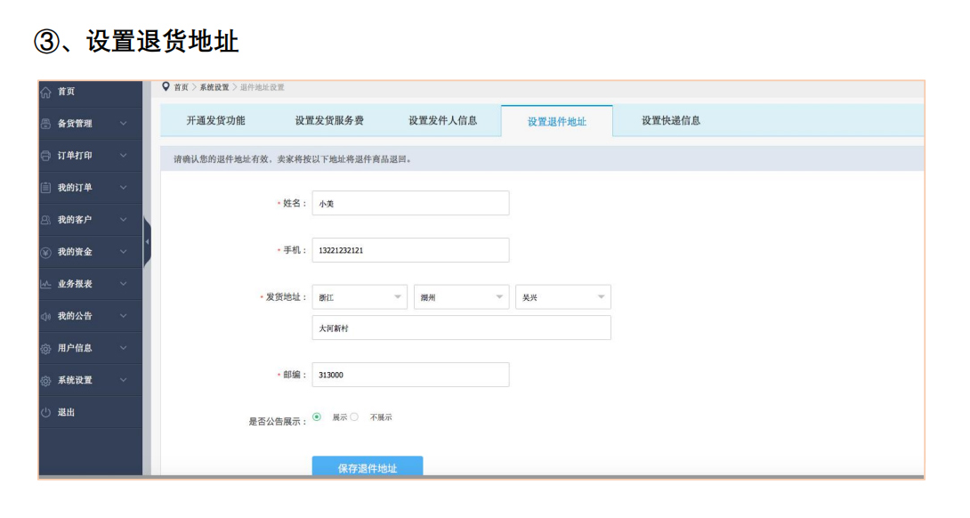Viewport: 970px width, 518px height.
Task: Click the 保存退件地址 button
Action: (368, 466)
